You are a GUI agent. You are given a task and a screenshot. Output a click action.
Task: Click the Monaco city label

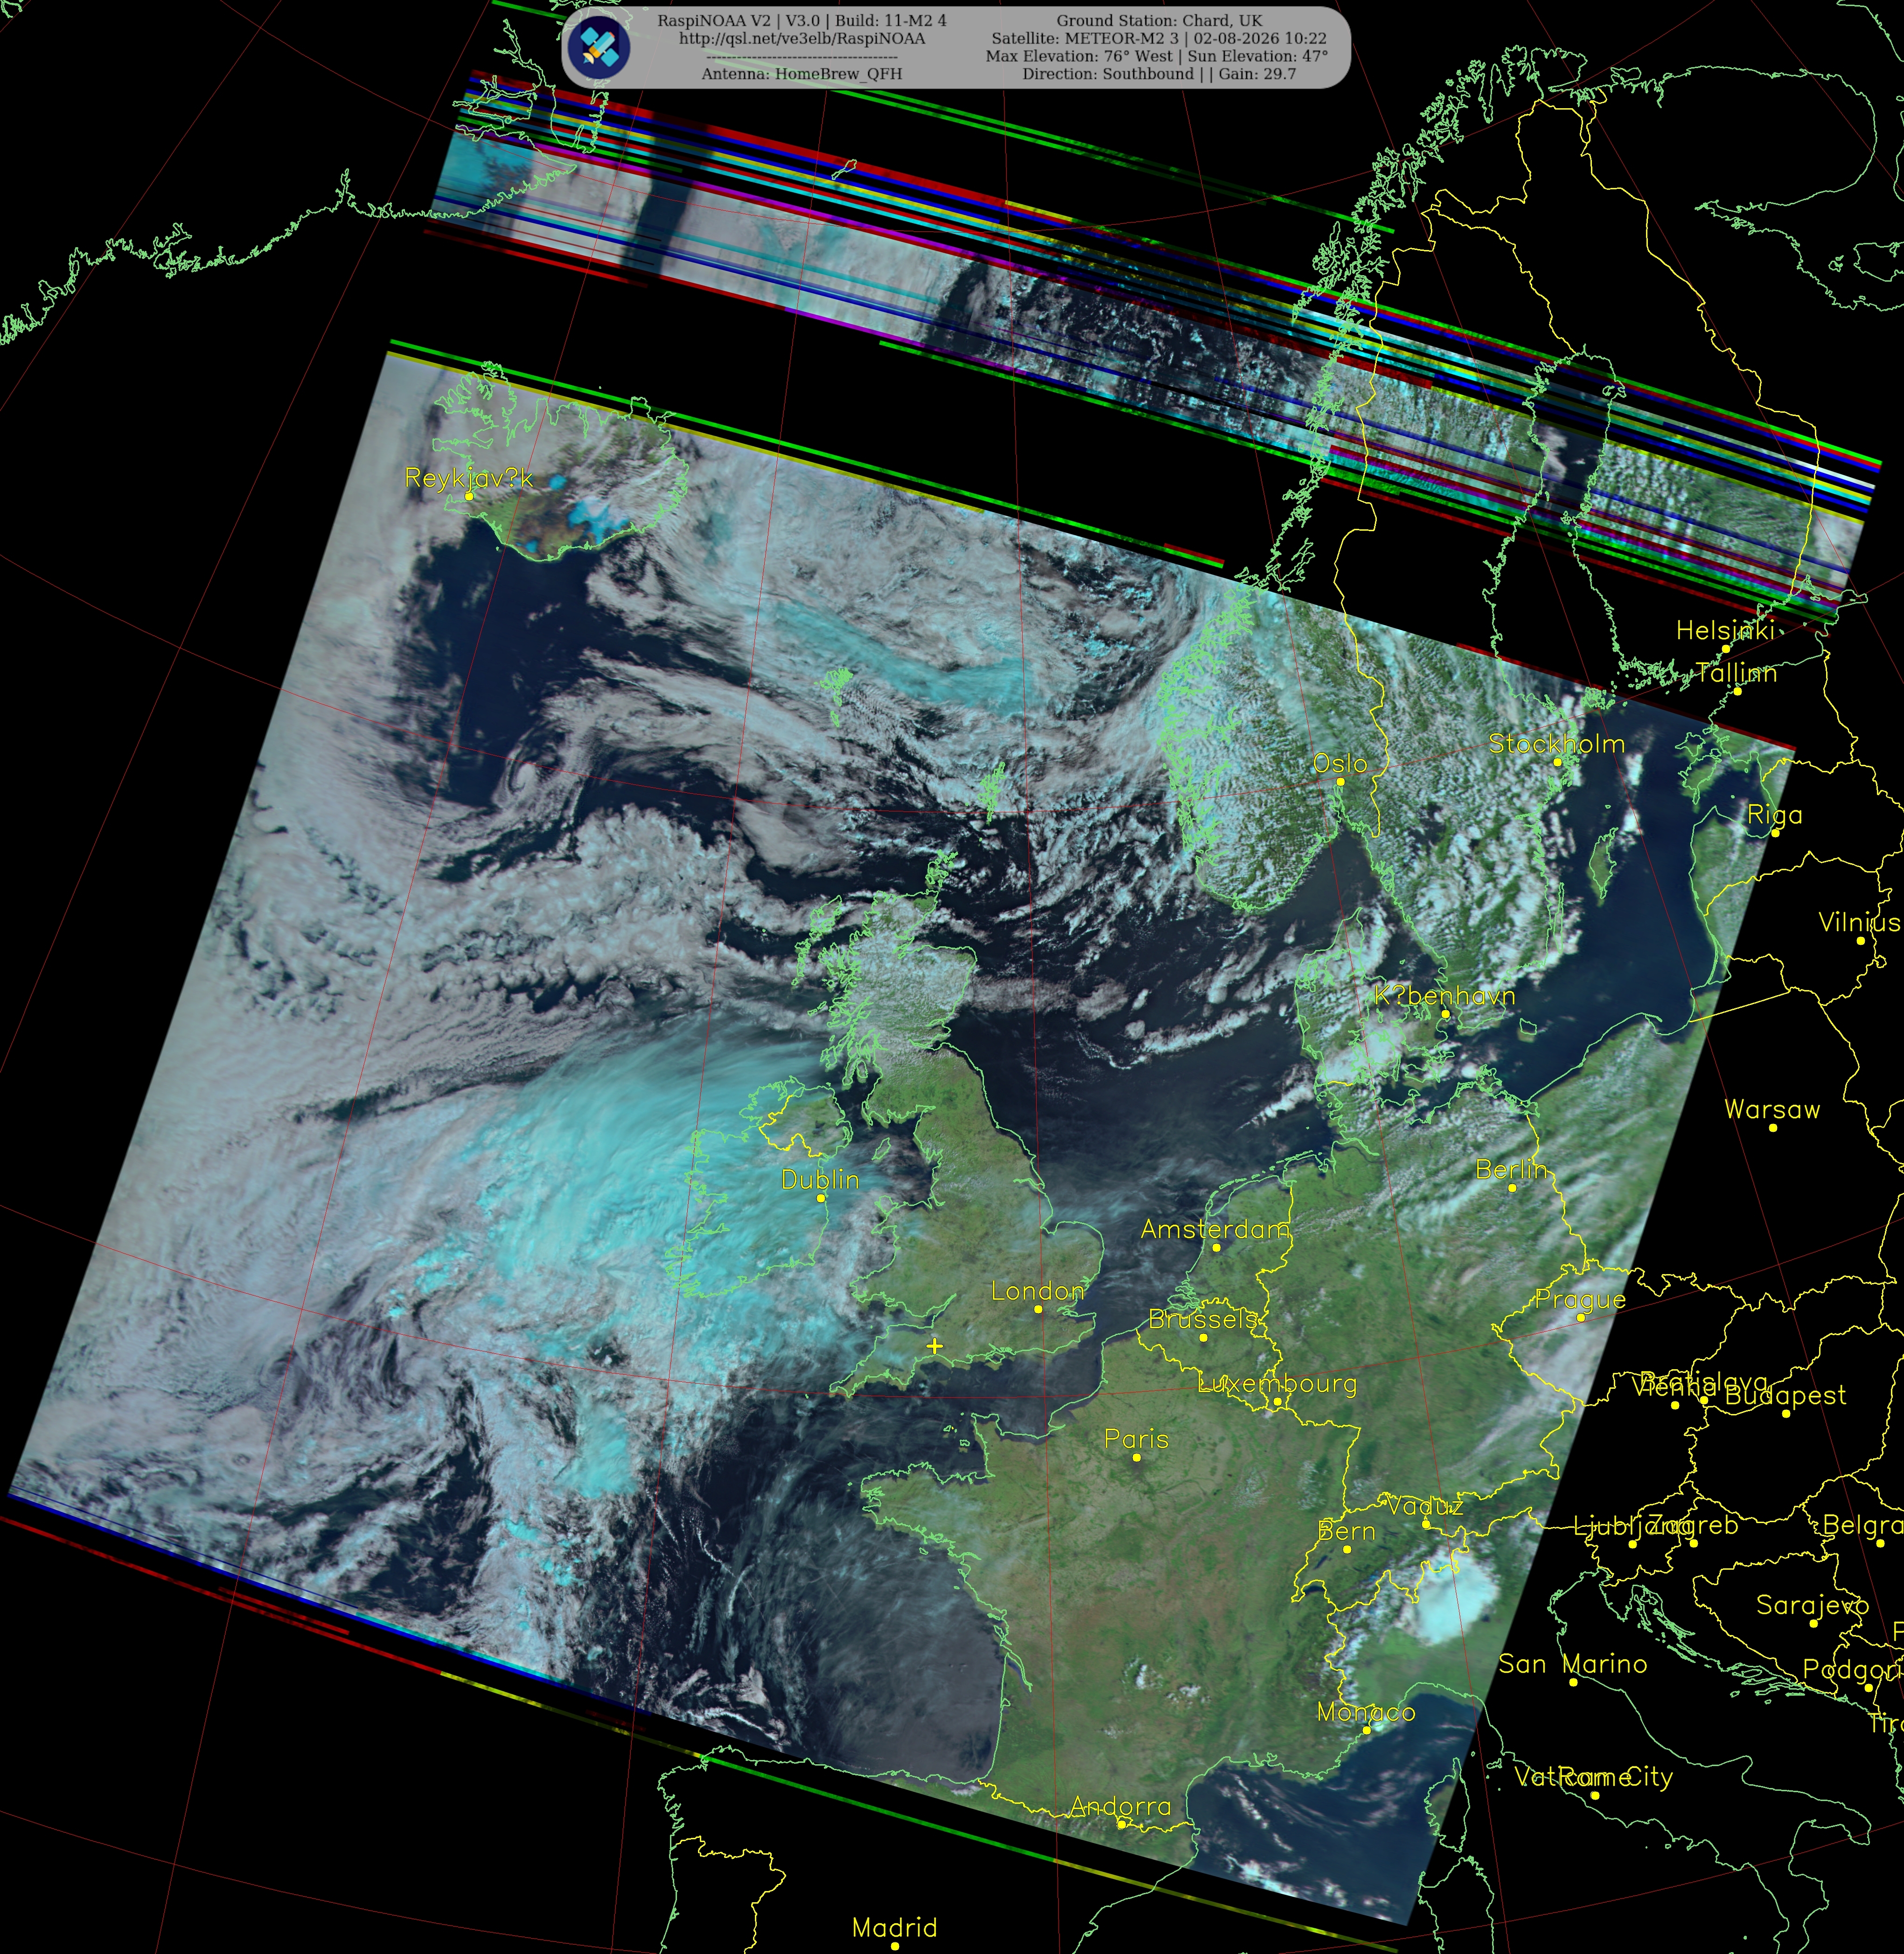(x=1366, y=1712)
